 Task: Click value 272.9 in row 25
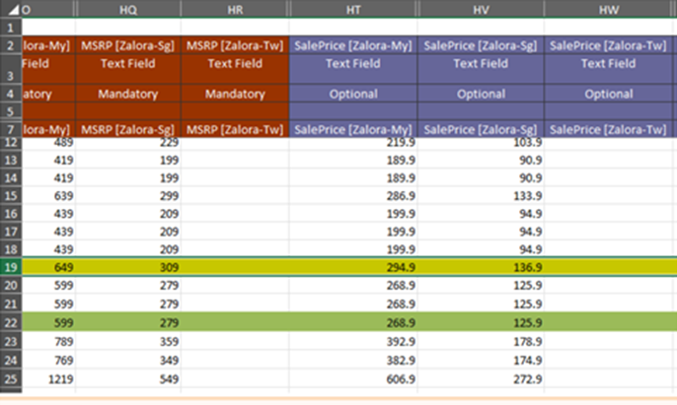tap(528, 379)
